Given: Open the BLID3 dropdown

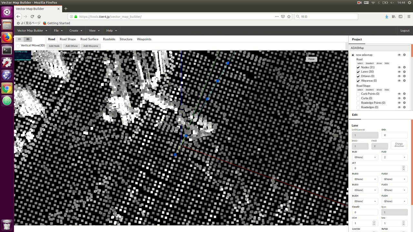Looking at the screenshot, I should [365, 190].
